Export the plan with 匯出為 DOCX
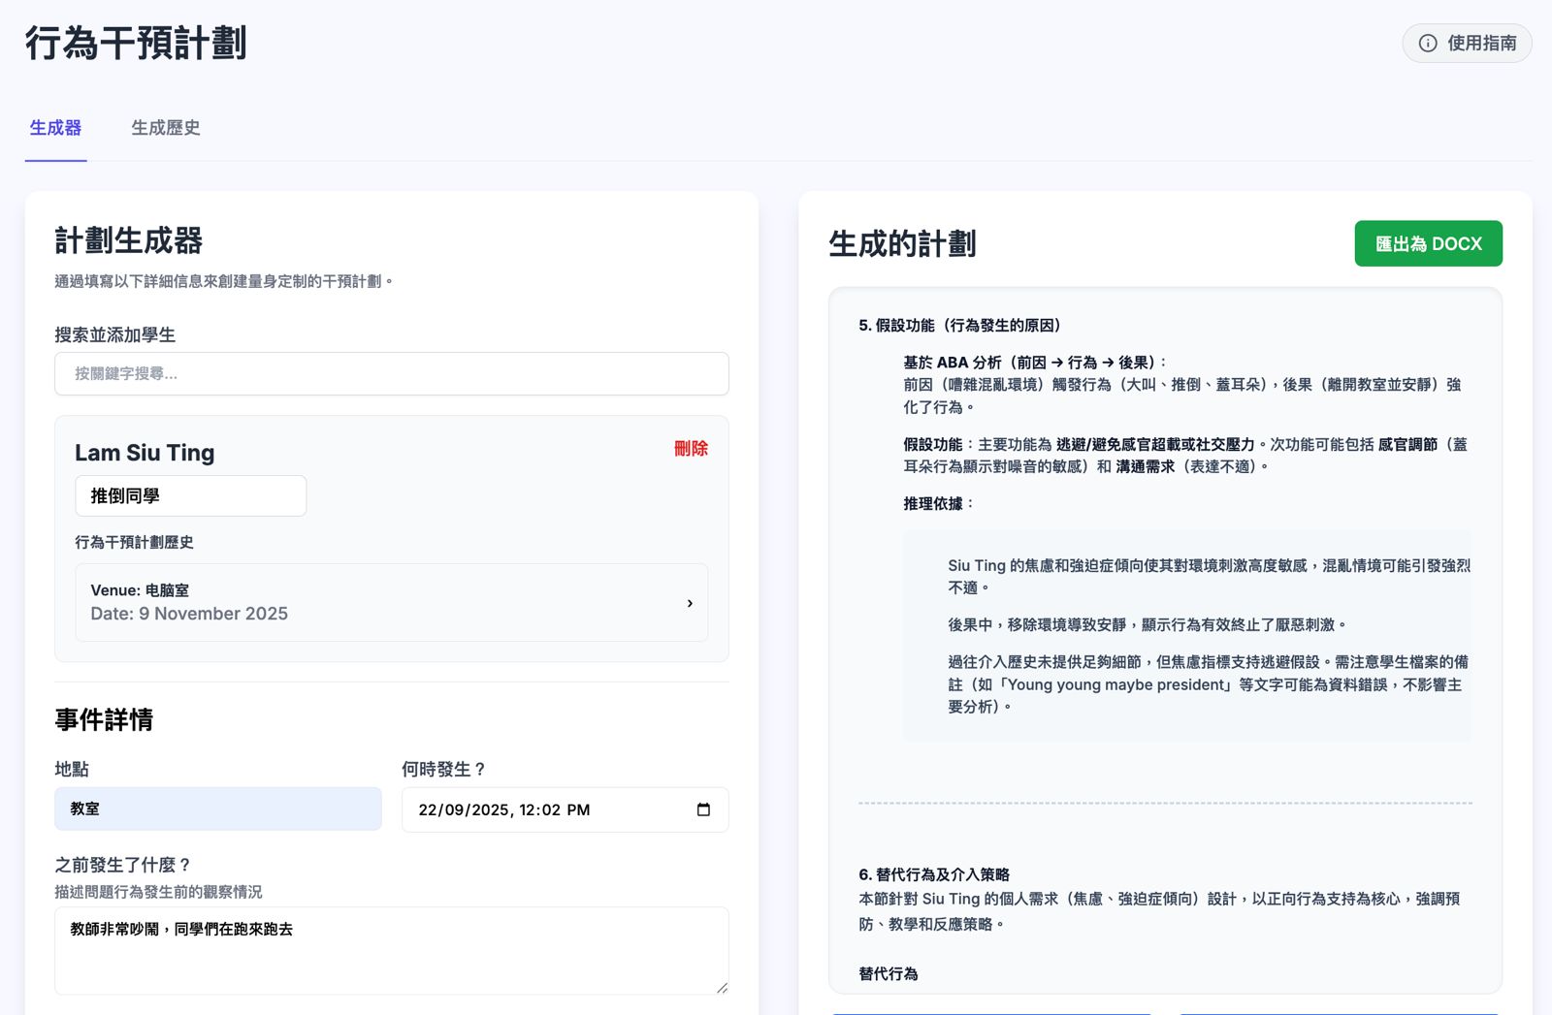The image size is (1552, 1015). (x=1428, y=244)
